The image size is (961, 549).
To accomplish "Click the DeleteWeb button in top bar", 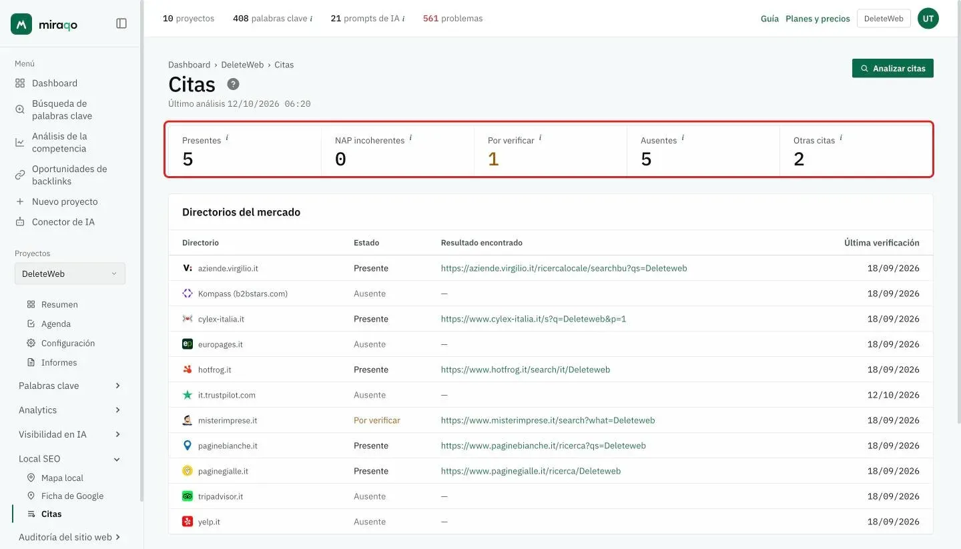I will click(884, 19).
